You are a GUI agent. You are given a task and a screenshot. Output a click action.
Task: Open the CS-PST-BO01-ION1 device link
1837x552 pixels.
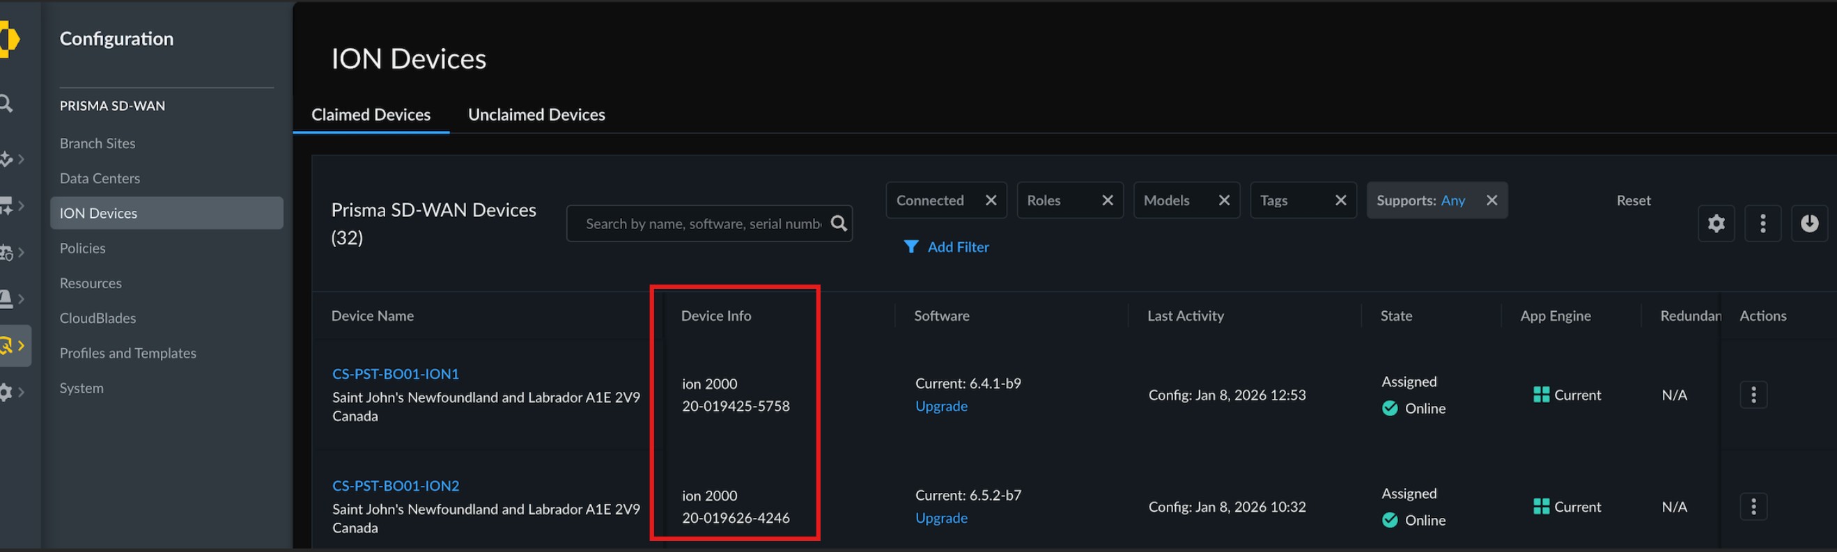point(396,373)
